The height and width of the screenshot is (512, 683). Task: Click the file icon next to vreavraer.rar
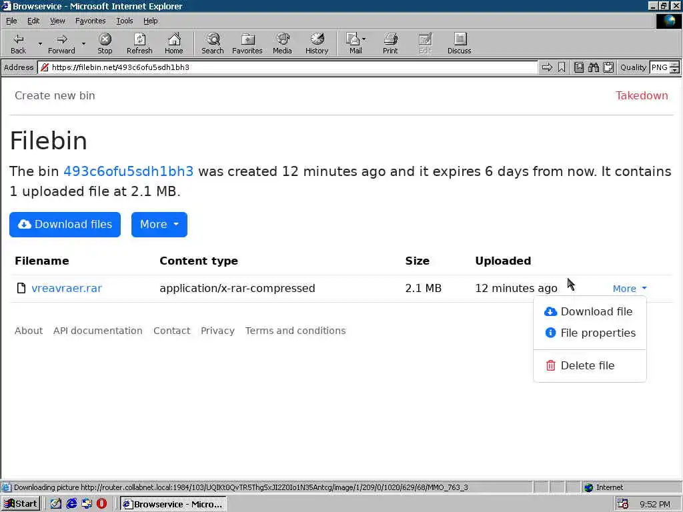pos(21,288)
